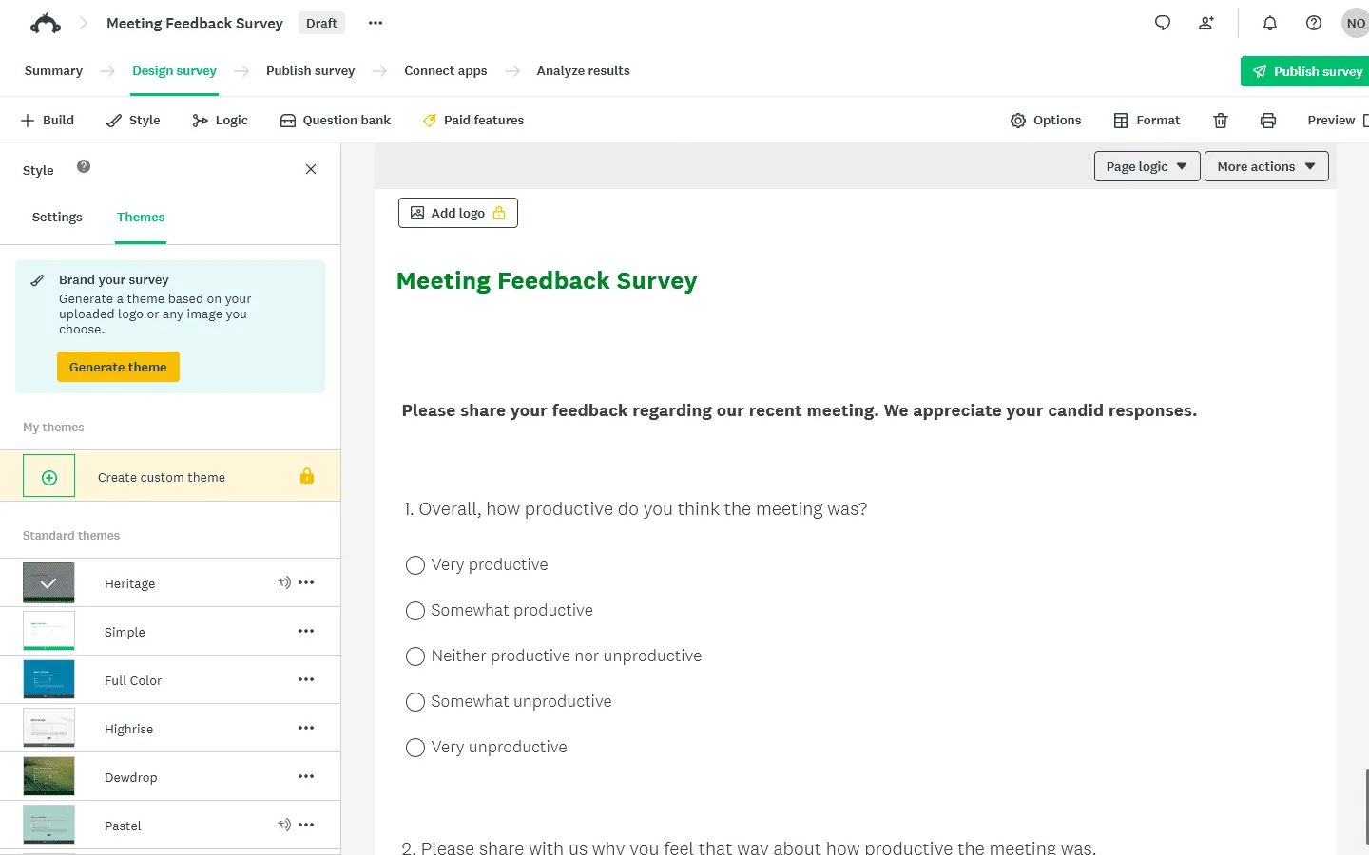Screen dimensions: 1369x855
Task: Open print view with printer icon
Action: (1268, 120)
